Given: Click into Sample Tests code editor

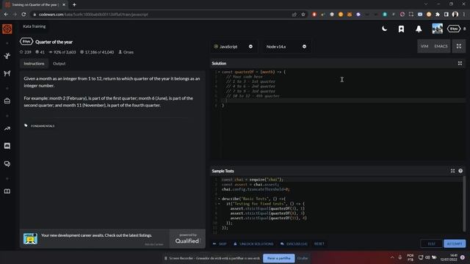Looking at the screenshot, I should coord(336,205).
